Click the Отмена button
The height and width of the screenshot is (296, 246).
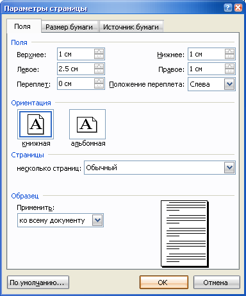coord(217,283)
